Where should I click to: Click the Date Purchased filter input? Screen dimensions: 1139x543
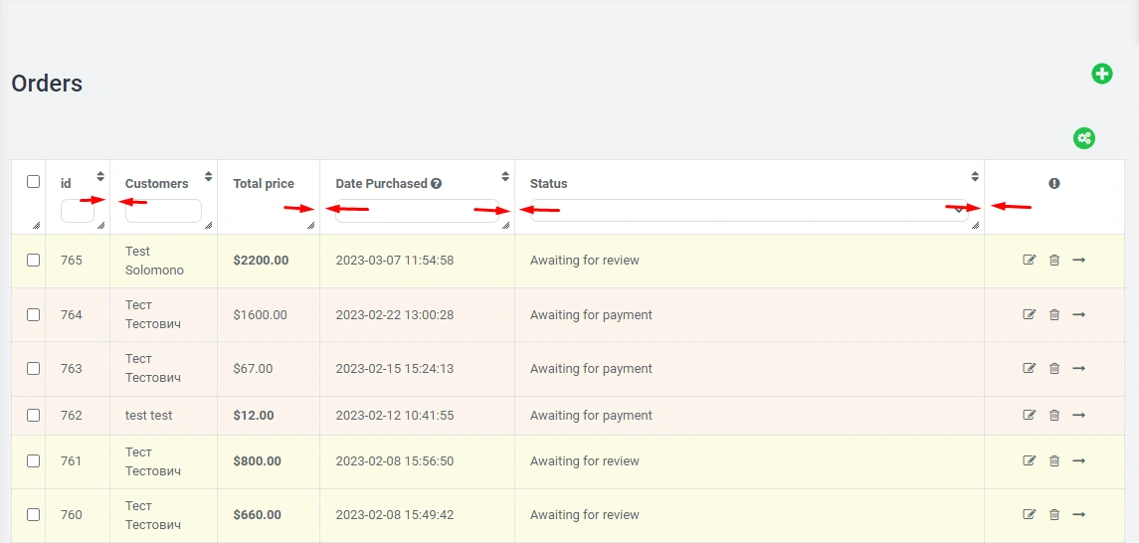(x=418, y=210)
